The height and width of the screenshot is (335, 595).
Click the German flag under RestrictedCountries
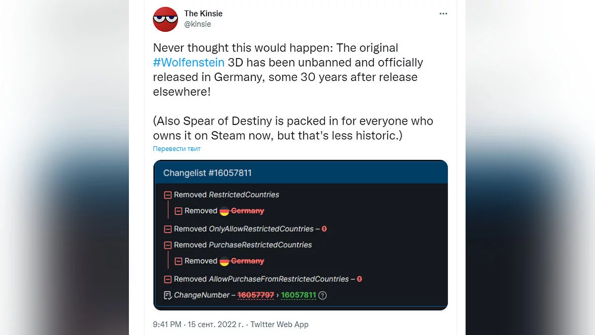pyautogui.click(x=224, y=211)
